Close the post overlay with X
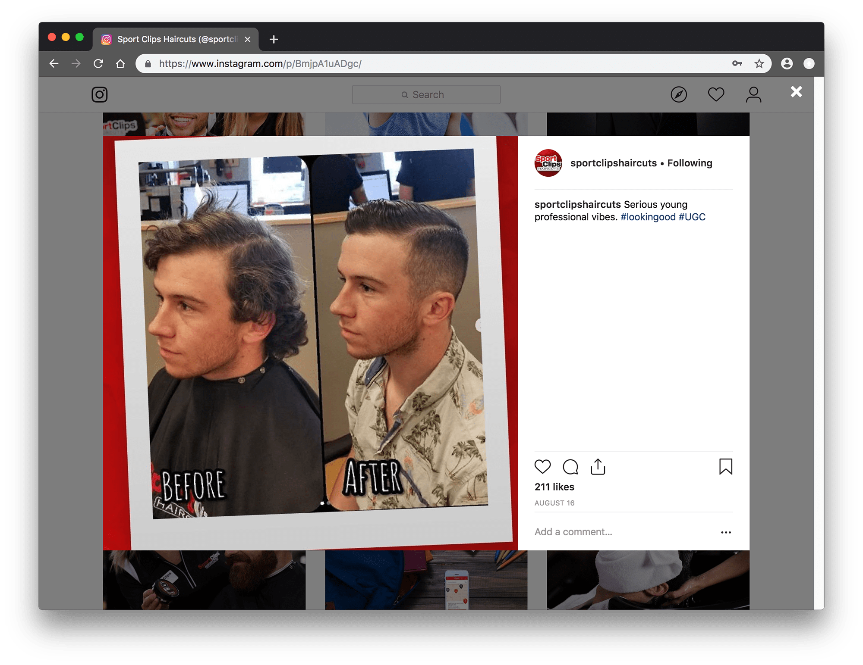Viewport: 863px width, 665px height. (796, 92)
